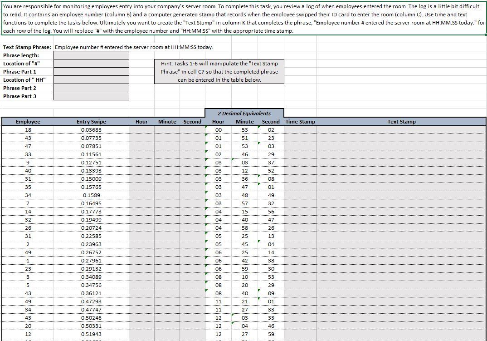Select Entry Swipe value 0.1589
This screenshot has height=341, width=487.
tap(91, 195)
